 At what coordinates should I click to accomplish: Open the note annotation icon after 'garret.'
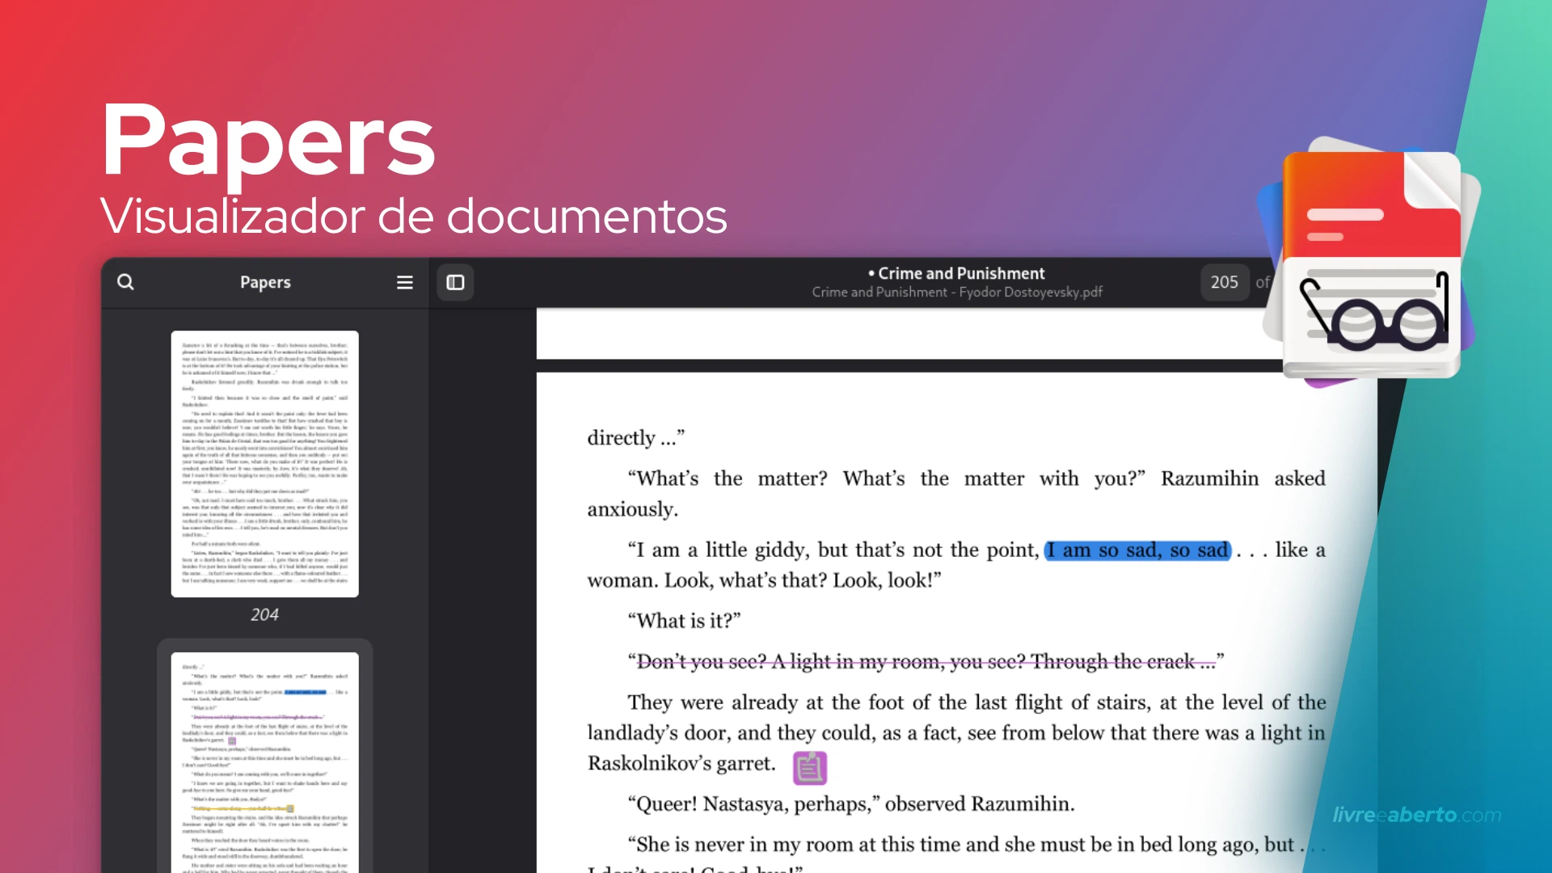pos(810,768)
